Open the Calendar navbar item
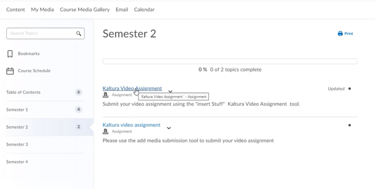The image size is (375, 189). (x=144, y=9)
